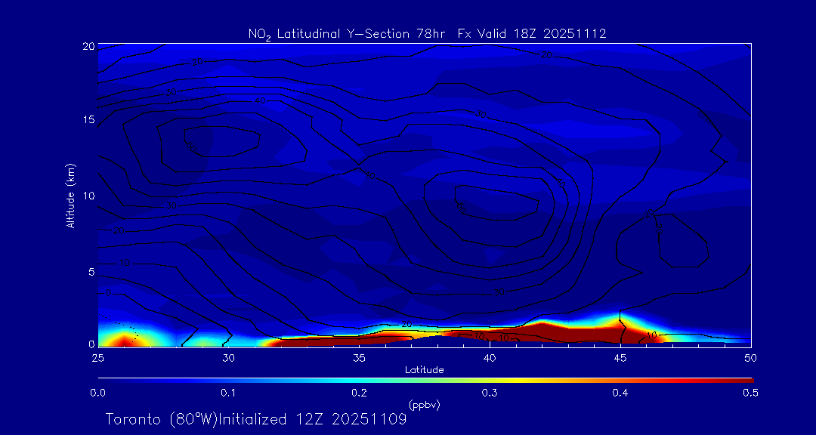Click the surface NO2 hotspot near latitude 26
Viewport: 816px width, 435px height.
122,338
